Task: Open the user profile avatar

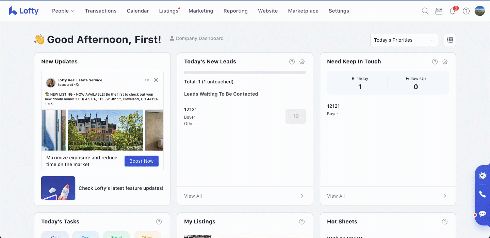Action: pos(480,11)
